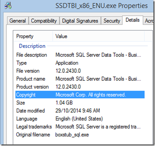Select the Details tab
The image size is (155, 146).
click(133, 20)
